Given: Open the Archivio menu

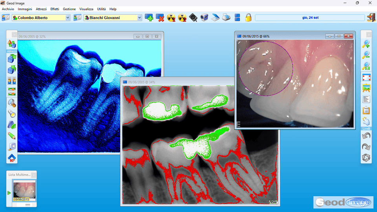Looking at the screenshot, I should point(8,9).
